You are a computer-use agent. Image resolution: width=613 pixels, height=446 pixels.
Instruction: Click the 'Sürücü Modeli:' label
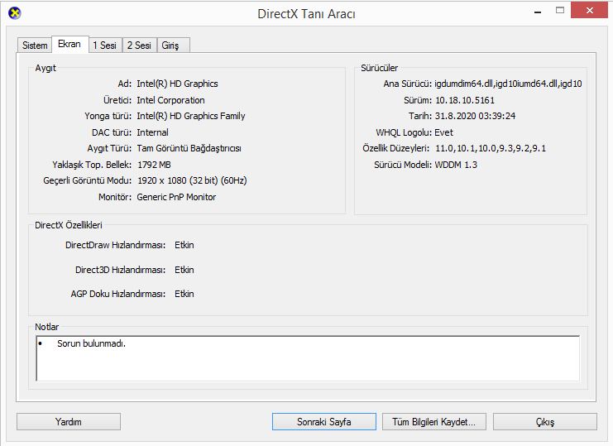[x=403, y=165]
